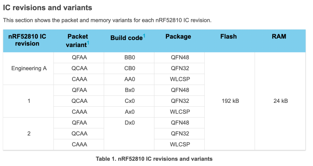Screen dimensions: 313x166
Task: Click the IC revisions and variants heading
Action: [47, 7]
